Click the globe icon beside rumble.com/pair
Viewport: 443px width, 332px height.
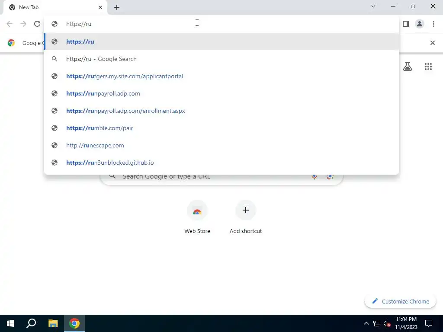coord(55,128)
